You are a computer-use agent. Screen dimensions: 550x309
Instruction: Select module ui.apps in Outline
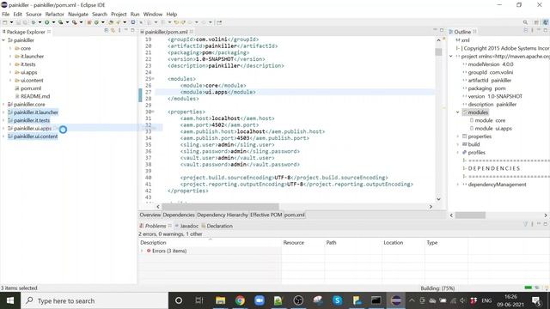click(491, 129)
